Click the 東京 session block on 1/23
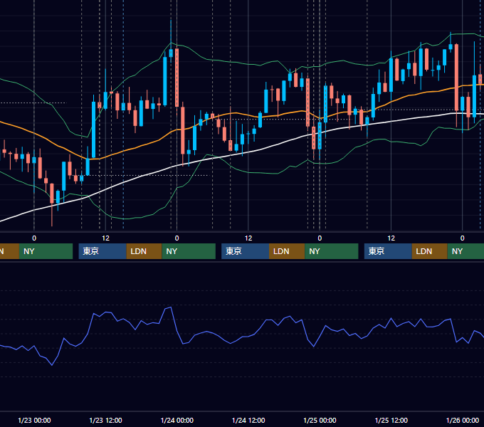484x427 pixels. (x=102, y=251)
